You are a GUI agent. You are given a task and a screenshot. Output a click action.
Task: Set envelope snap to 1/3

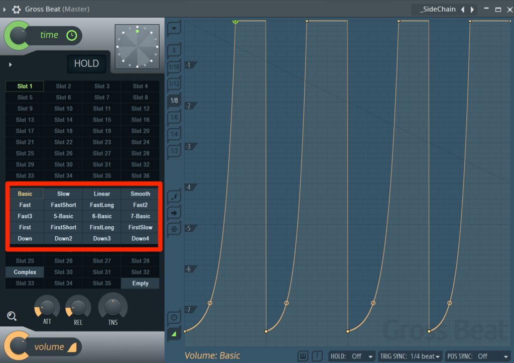pyautogui.click(x=174, y=151)
